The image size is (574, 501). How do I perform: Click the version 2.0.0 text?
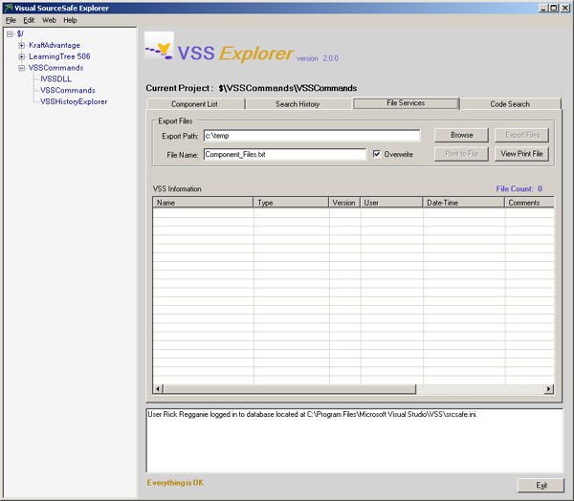318,58
